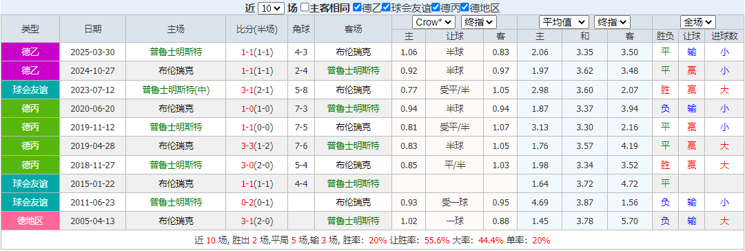Click the 球会友谊 type cell for 2015-01-22
Image resolution: width=745 pixels, height=251 pixels.
tap(30, 183)
